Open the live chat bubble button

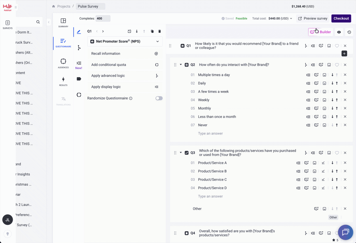coord(345,232)
